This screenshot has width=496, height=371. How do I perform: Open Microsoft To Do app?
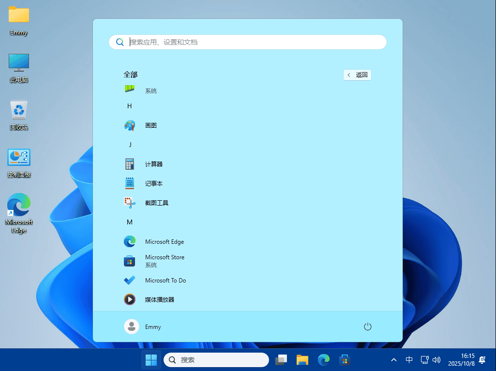pyautogui.click(x=165, y=280)
